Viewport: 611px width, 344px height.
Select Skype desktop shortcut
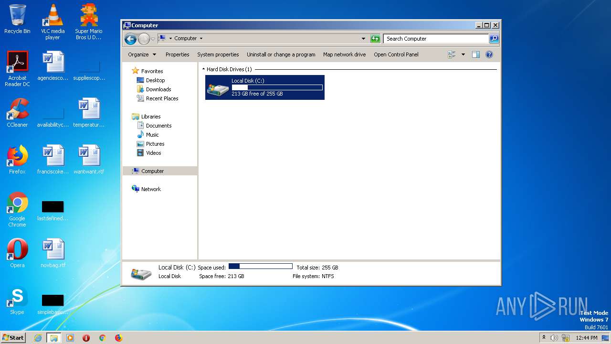[17, 300]
